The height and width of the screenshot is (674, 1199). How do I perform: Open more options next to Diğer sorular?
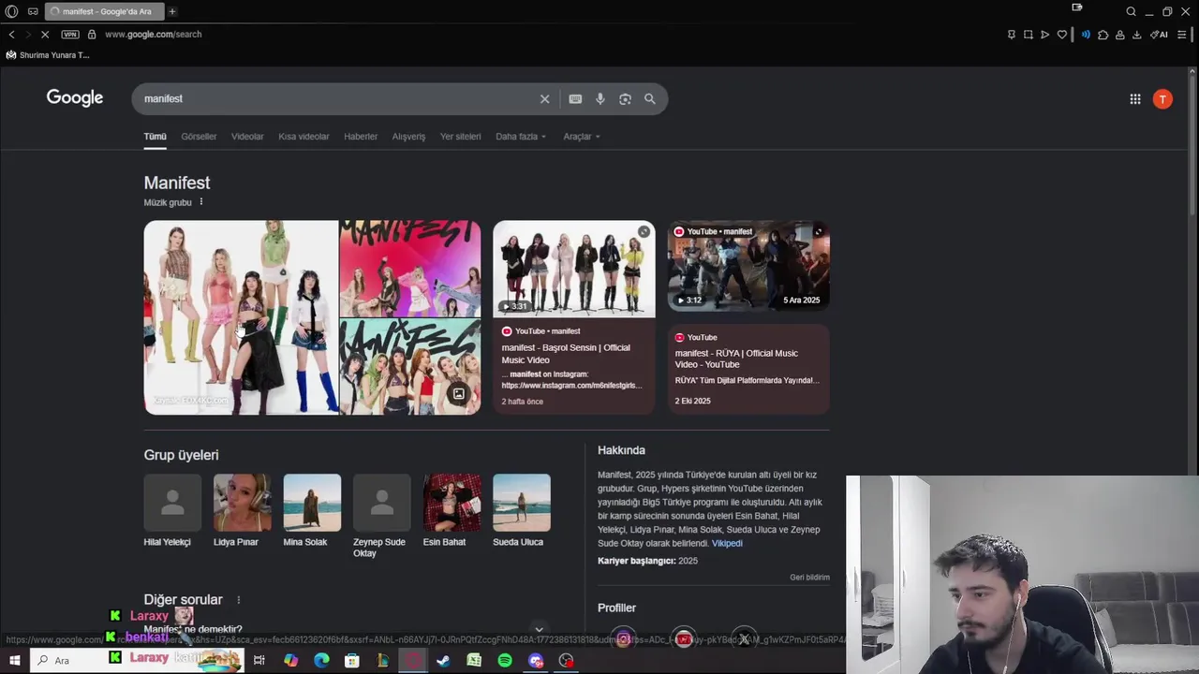pos(238,600)
